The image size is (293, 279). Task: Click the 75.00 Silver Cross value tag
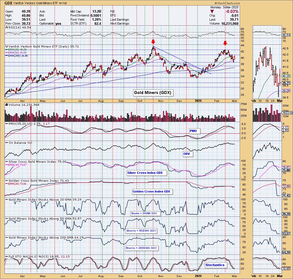pos(286,170)
